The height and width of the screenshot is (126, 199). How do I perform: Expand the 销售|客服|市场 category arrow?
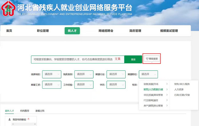coord(167,84)
